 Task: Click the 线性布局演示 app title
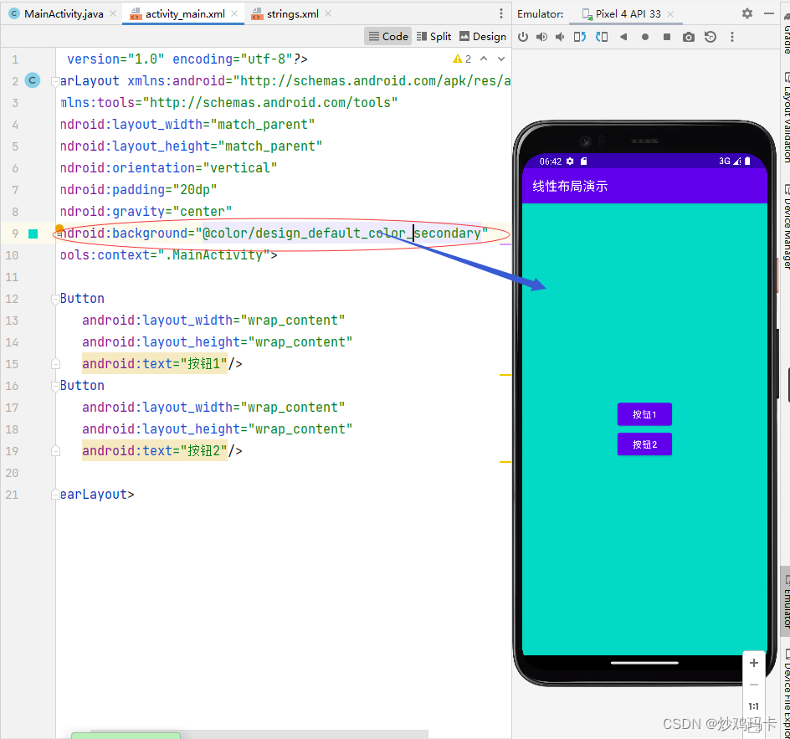570,186
